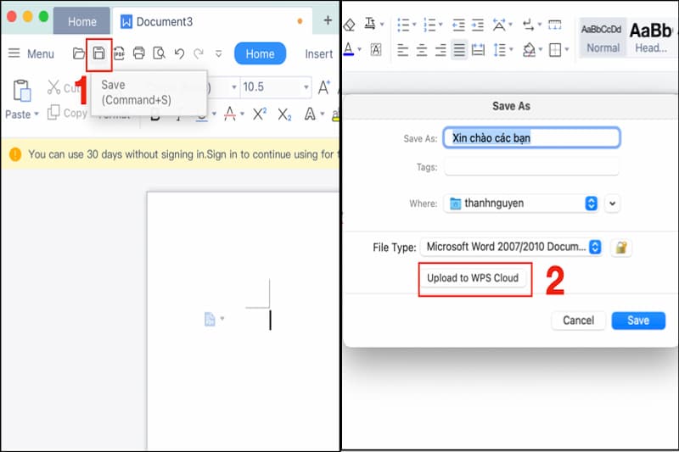Screen dimensions: 679x452
Task: Click the Save As filename field
Action: tap(532, 138)
